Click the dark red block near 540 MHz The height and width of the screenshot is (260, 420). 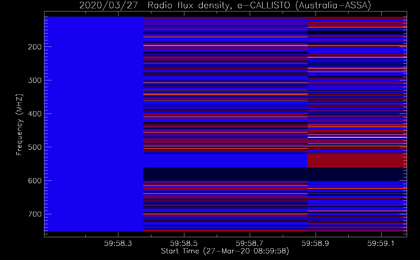click(357, 160)
